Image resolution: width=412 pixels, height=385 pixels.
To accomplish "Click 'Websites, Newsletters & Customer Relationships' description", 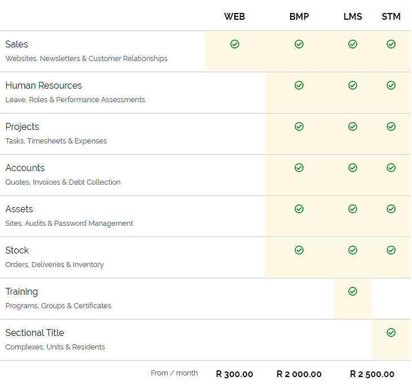I will coord(86,59).
